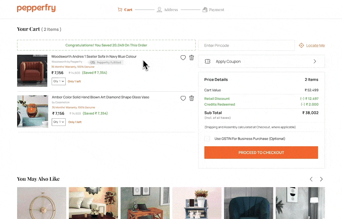Remove the Amber glass vase from cart
The width and height of the screenshot is (342, 219).
pyautogui.click(x=191, y=98)
